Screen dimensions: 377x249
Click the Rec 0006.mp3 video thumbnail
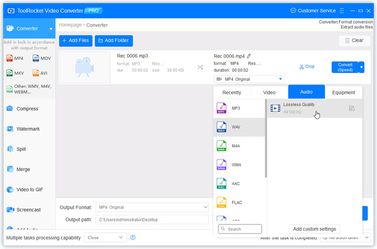(85, 67)
